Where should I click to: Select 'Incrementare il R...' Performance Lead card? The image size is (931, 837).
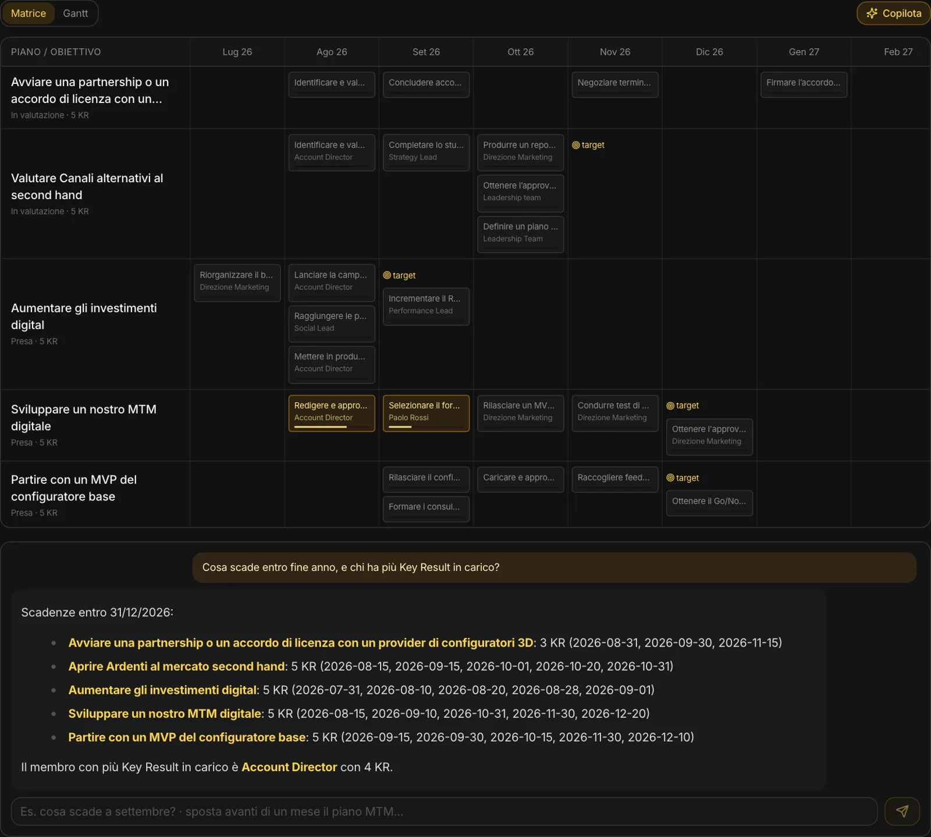click(x=426, y=306)
